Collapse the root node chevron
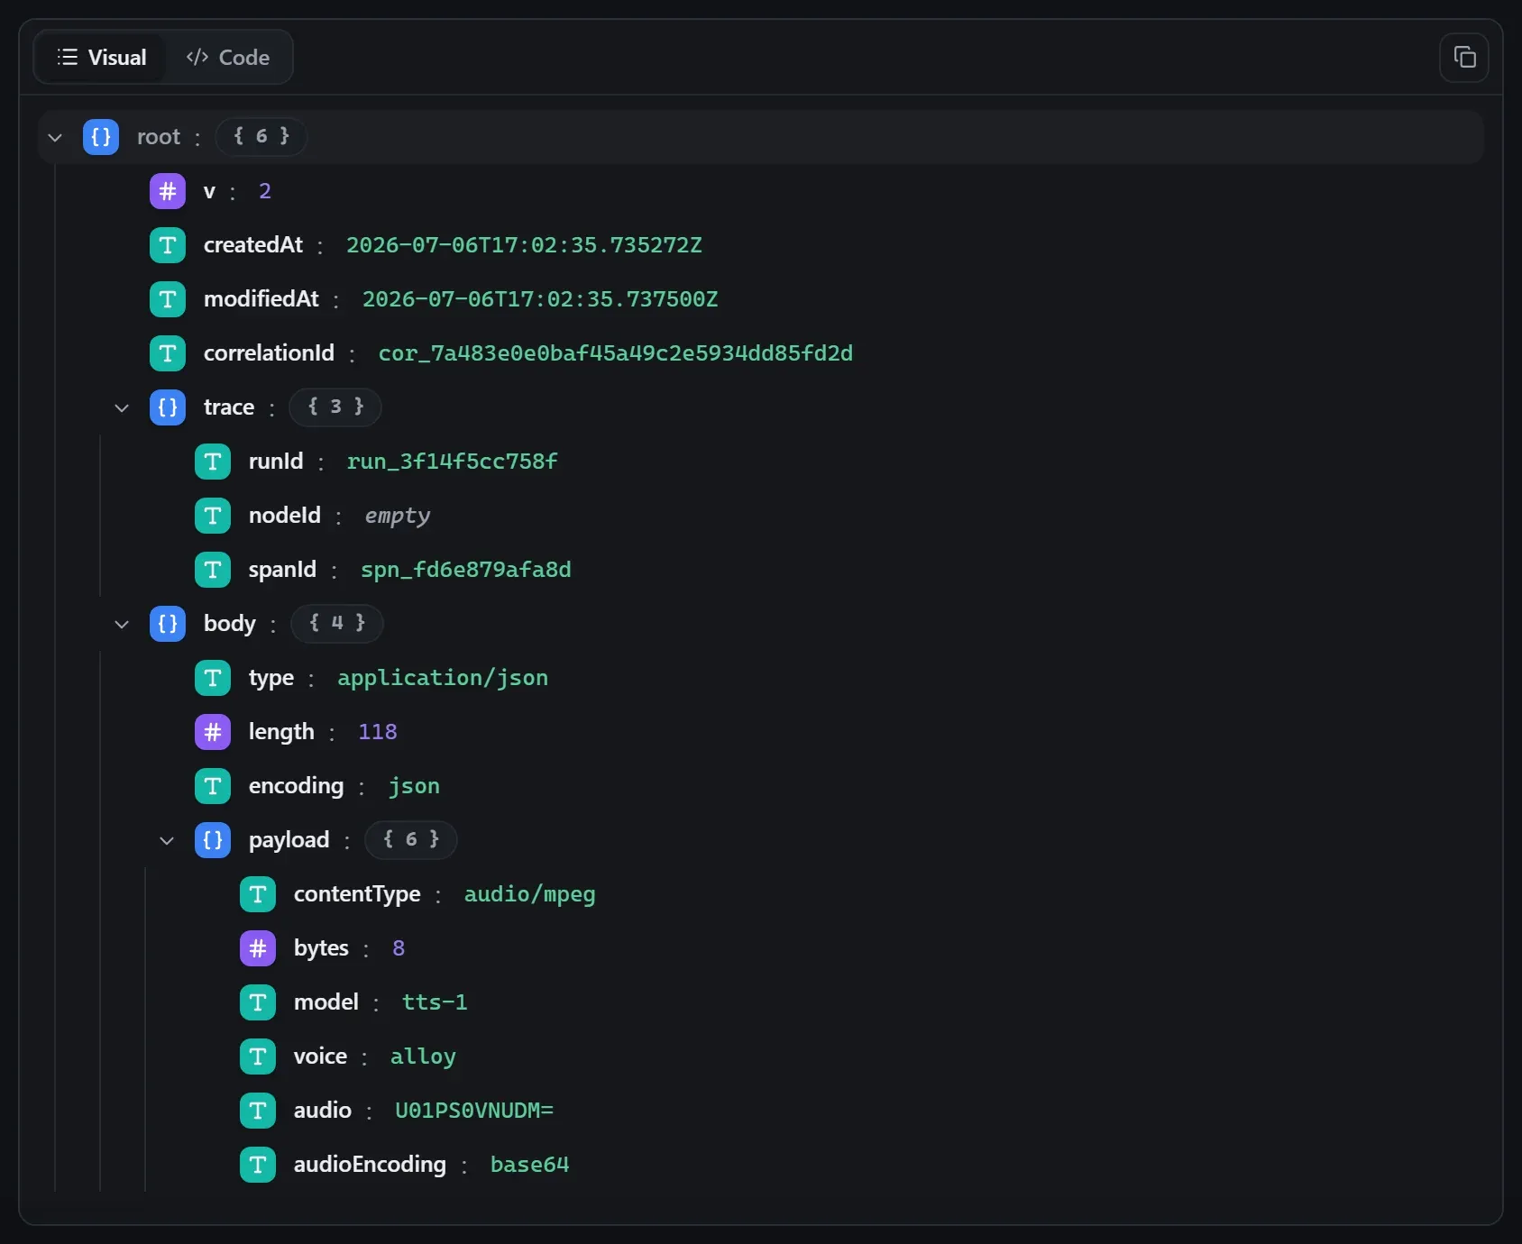 point(55,137)
